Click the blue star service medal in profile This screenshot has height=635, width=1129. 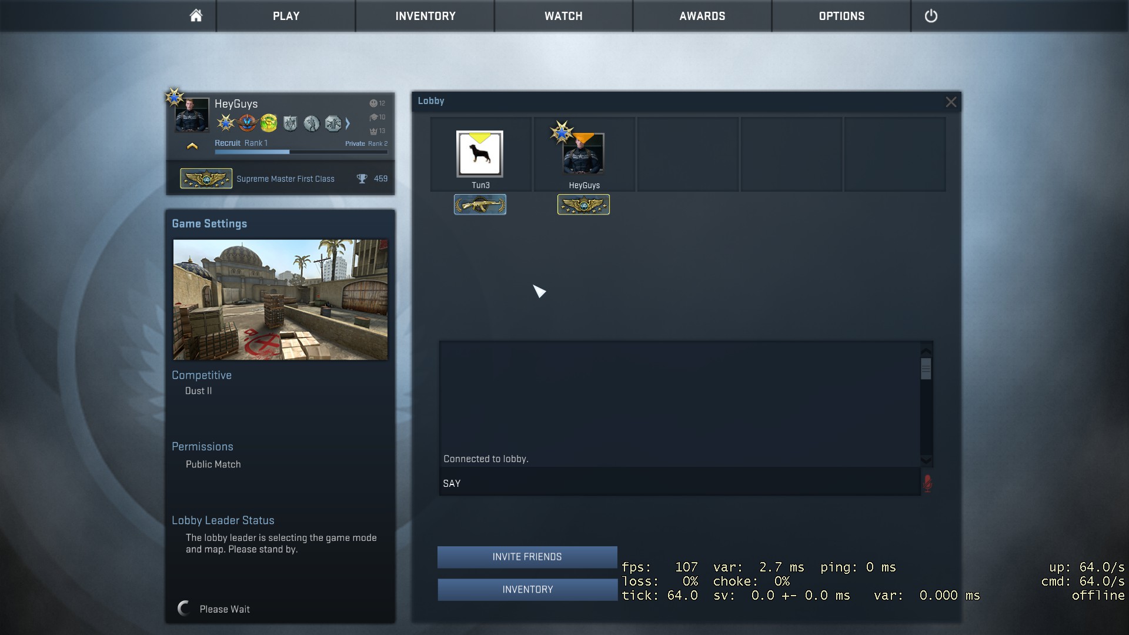tap(225, 123)
